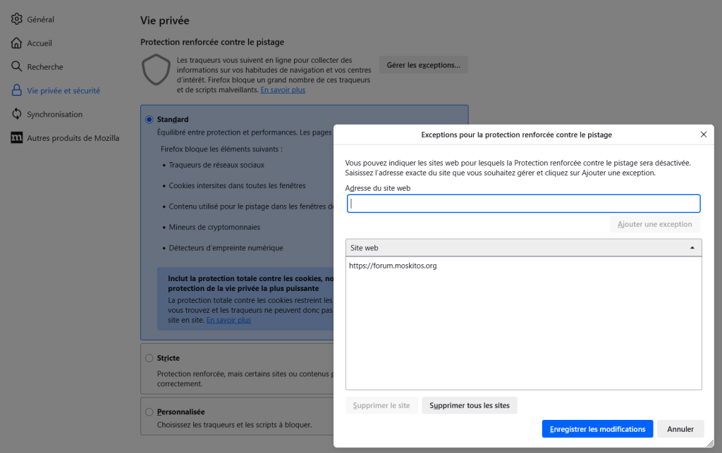Open Autres produits de Mozilla section
This screenshot has width=722, height=453.
[73, 138]
